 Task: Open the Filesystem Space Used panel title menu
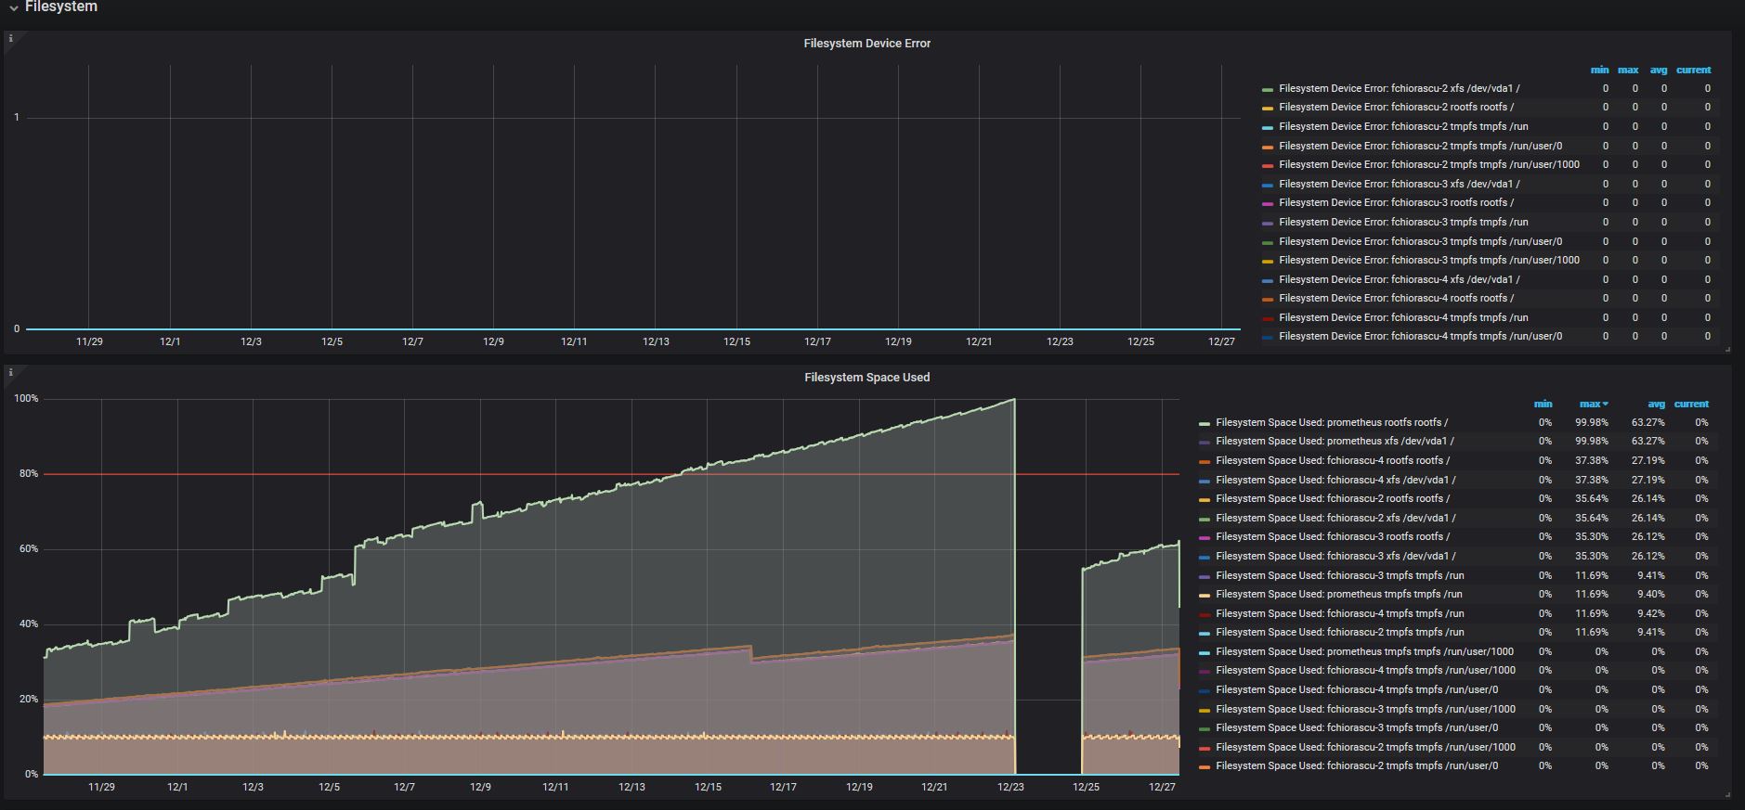[x=866, y=378]
